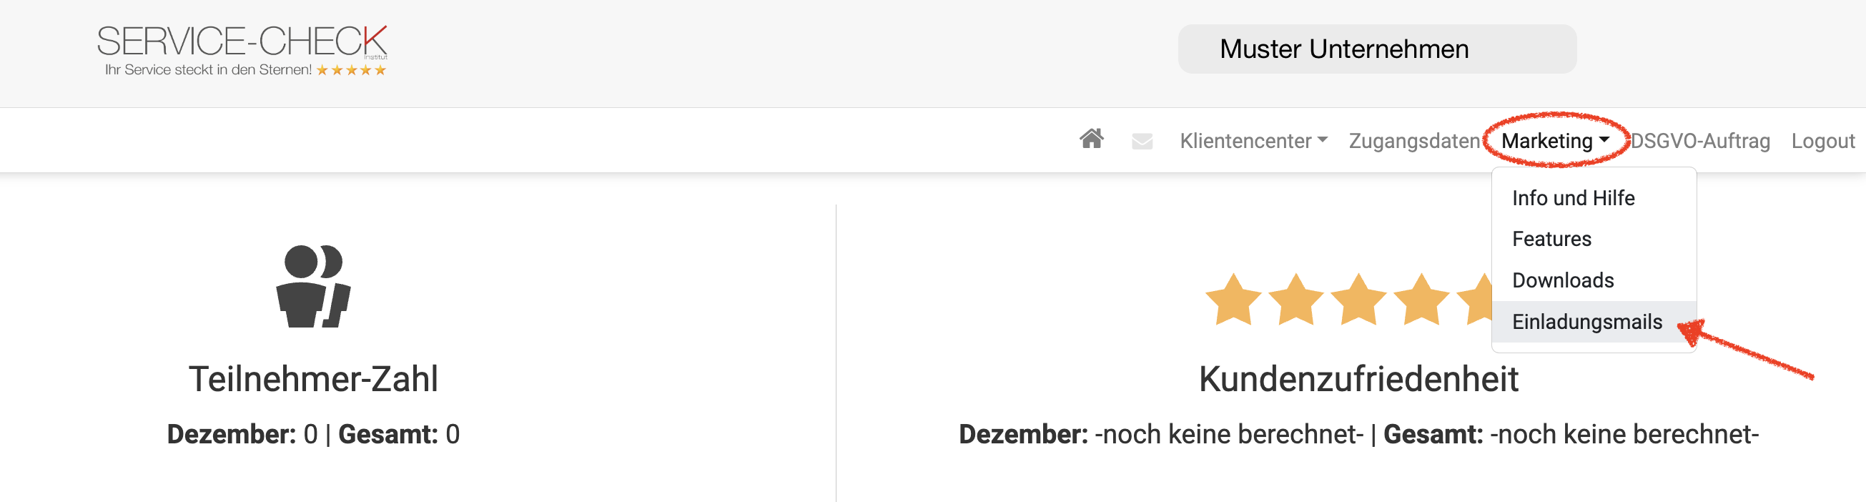Select Info und Hilfe menu entry

pyautogui.click(x=1573, y=198)
